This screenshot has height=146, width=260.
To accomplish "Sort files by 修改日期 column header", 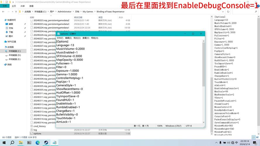I will 78,17.
